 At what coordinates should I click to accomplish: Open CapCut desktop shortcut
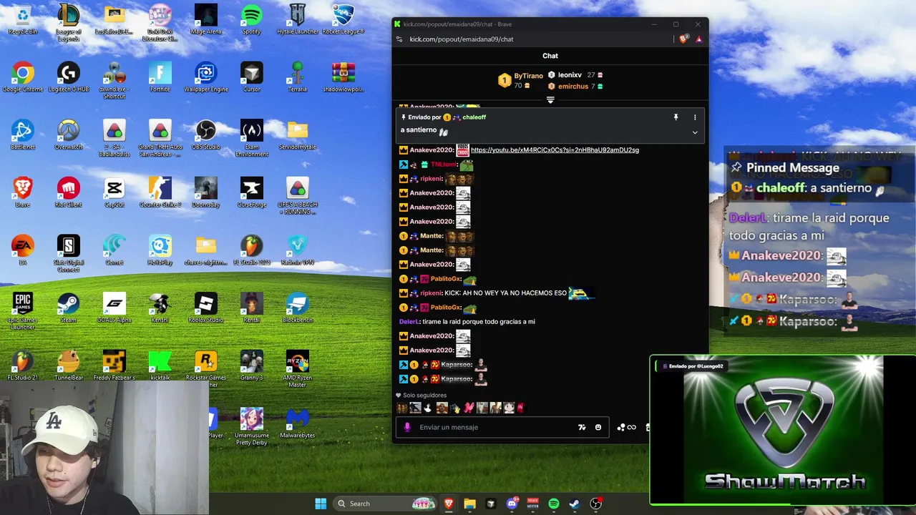tap(114, 192)
